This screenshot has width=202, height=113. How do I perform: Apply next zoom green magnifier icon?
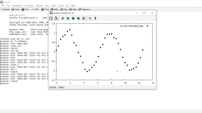click(x=78, y=18)
